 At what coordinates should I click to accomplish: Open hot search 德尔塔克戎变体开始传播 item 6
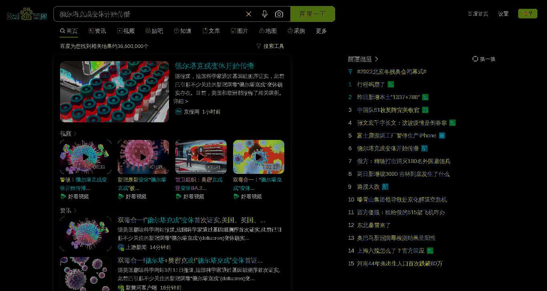click(388, 148)
